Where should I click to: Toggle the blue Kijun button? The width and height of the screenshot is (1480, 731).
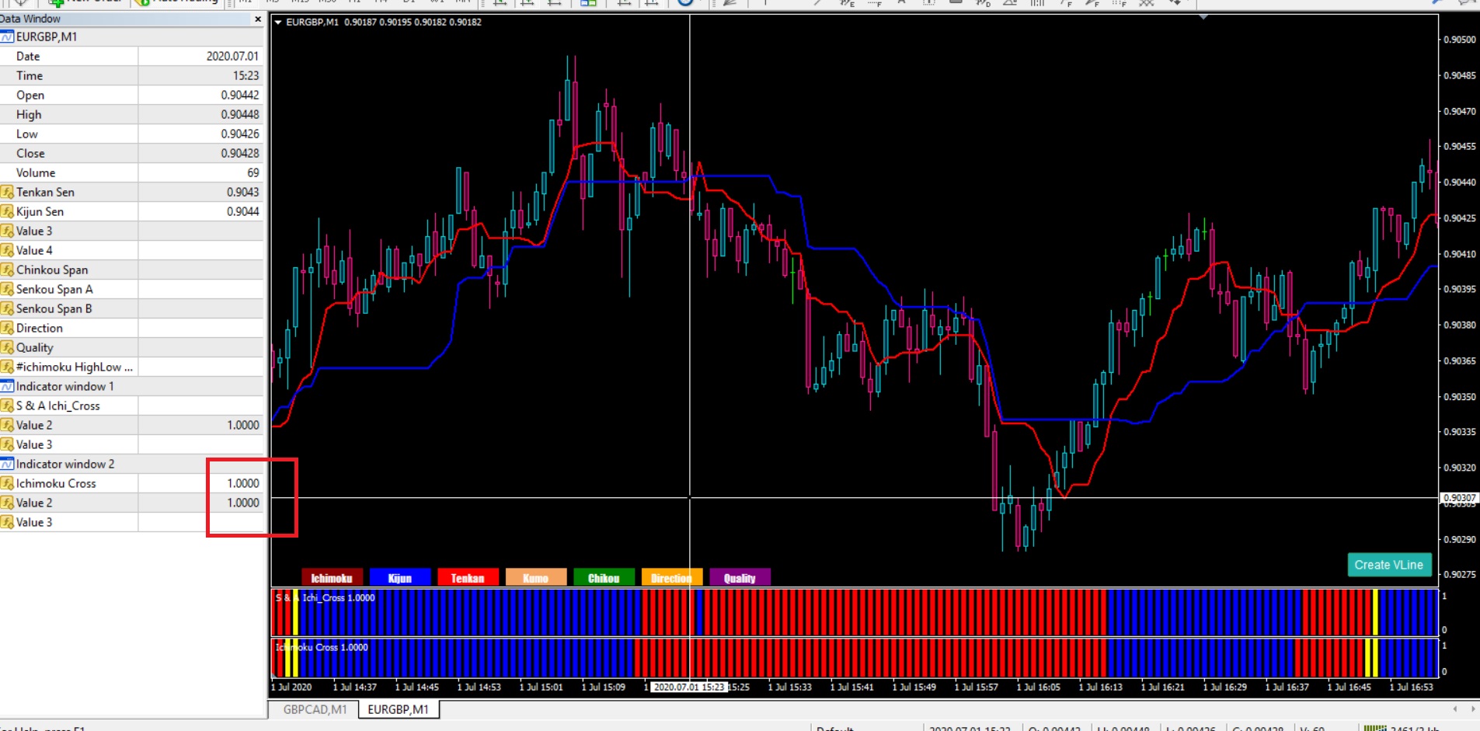tap(400, 578)
